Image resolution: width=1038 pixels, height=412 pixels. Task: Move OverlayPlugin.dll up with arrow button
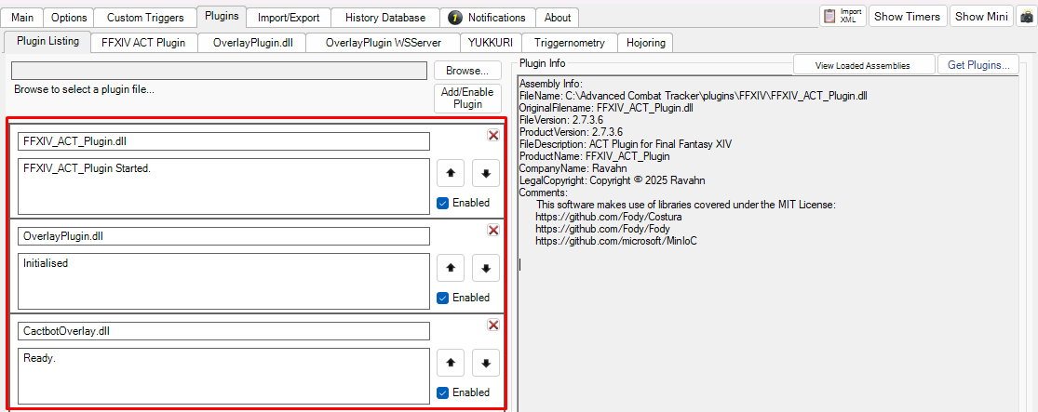click(x=451, y=268)
